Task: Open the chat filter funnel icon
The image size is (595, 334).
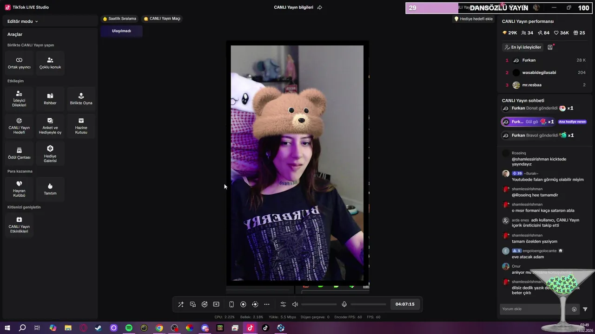Action: pos(585,309)
